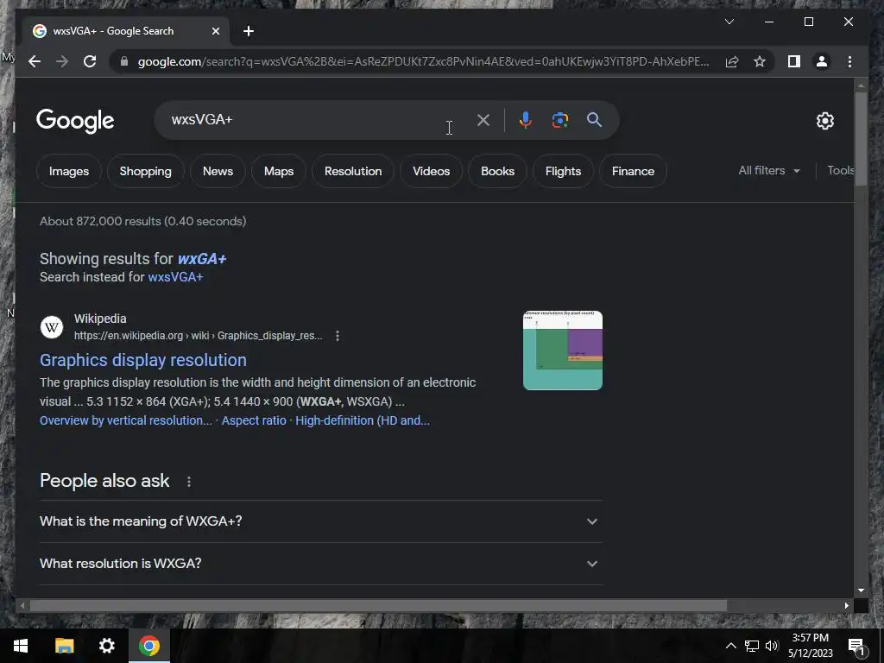Click the horizontal scrollbar right arrow
The image size is (884, 663).
[x=846, y=605]
